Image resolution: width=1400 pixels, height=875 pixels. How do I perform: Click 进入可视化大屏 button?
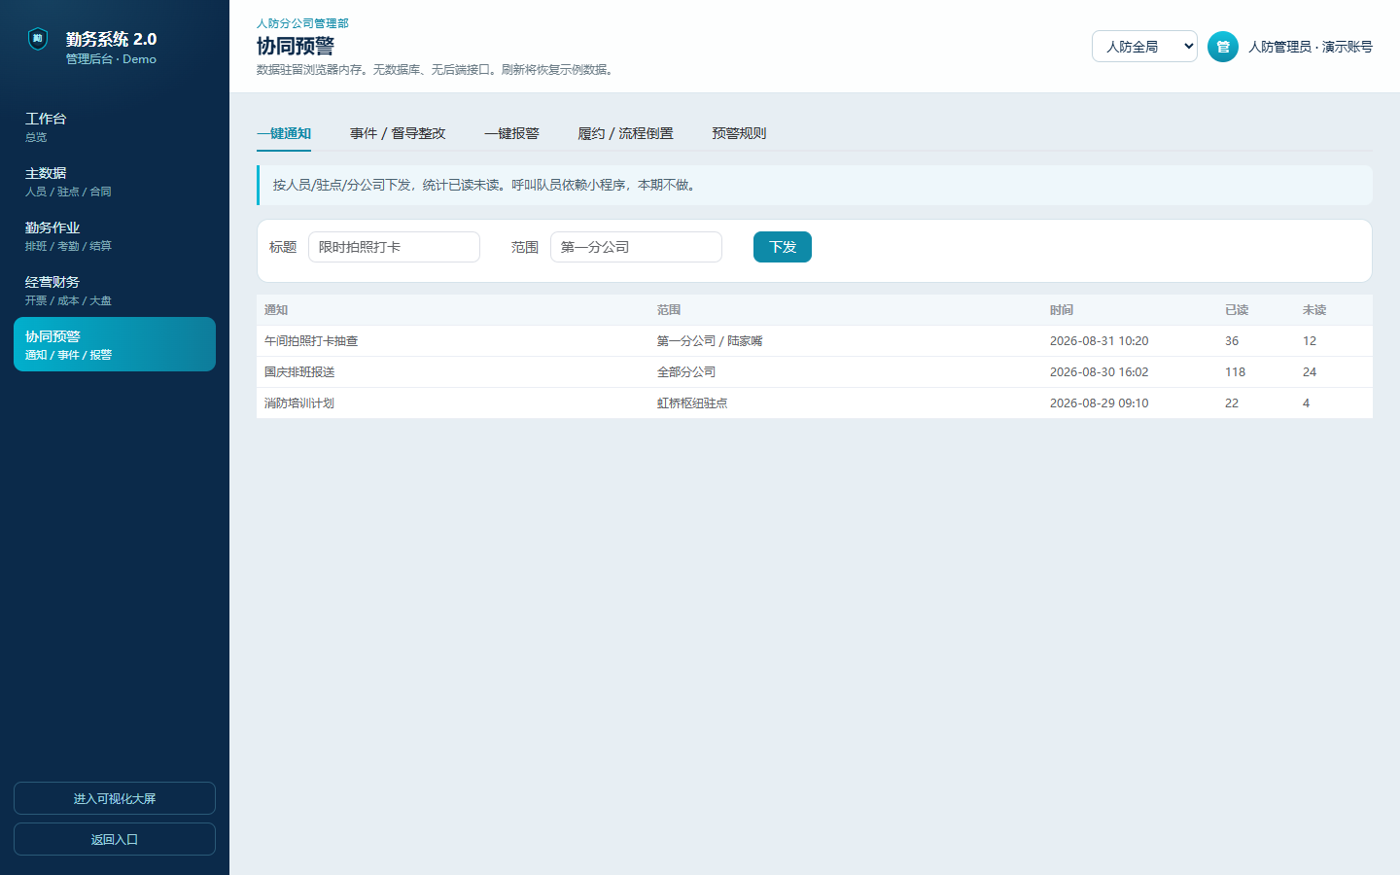click(115, 798)
